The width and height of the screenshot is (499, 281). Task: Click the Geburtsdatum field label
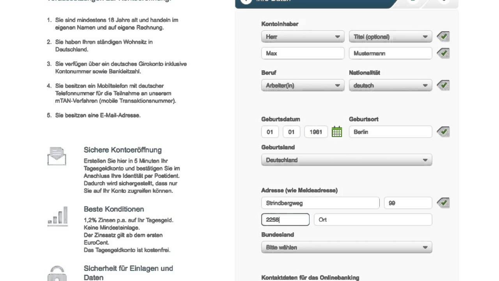point(281,119)
